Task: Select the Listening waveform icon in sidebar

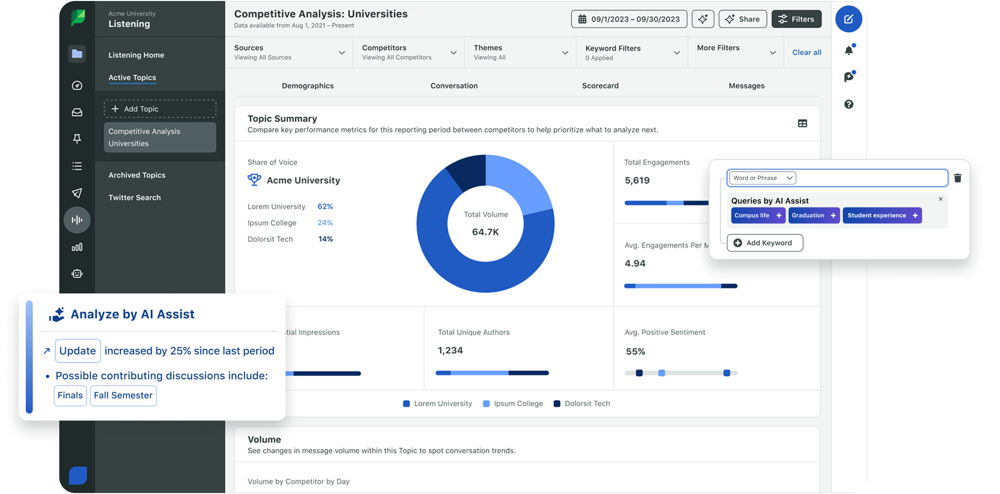Action: tap(77, 220)
